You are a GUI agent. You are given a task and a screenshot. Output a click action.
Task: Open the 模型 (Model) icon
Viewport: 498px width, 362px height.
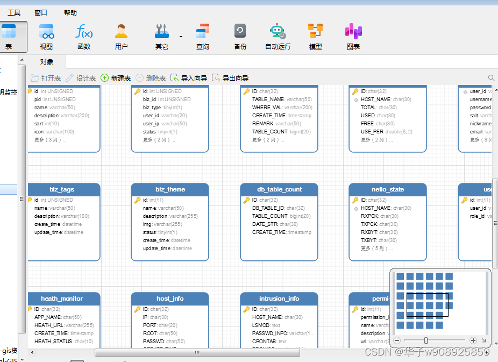pyautogui.click(x=316, y=36)
